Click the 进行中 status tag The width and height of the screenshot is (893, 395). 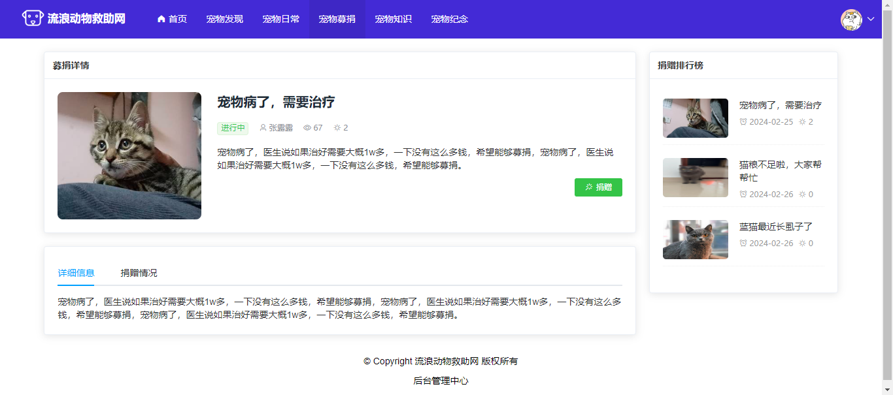233,128
